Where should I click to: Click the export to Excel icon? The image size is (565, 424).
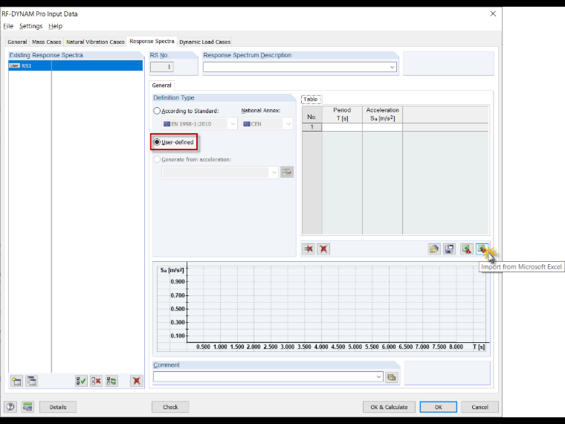click(467, 249)
